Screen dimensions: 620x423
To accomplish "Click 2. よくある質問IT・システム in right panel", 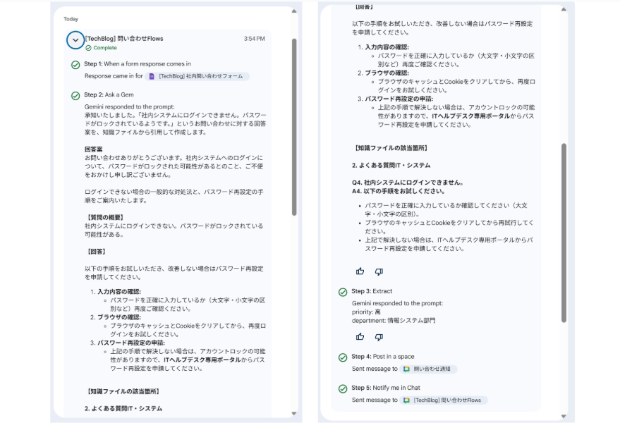I will pos(391,165).
